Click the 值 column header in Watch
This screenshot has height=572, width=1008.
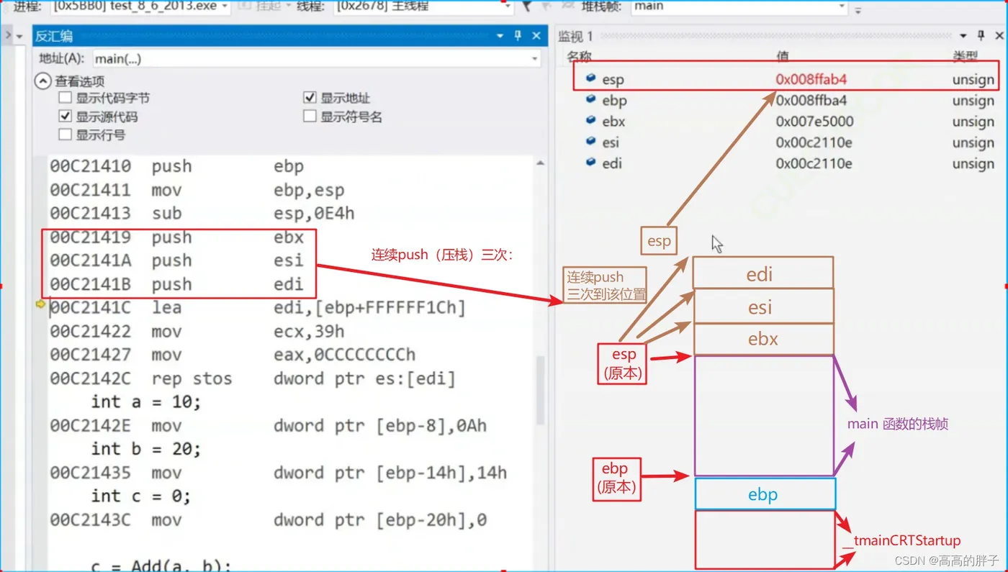(x=783, y=56)
